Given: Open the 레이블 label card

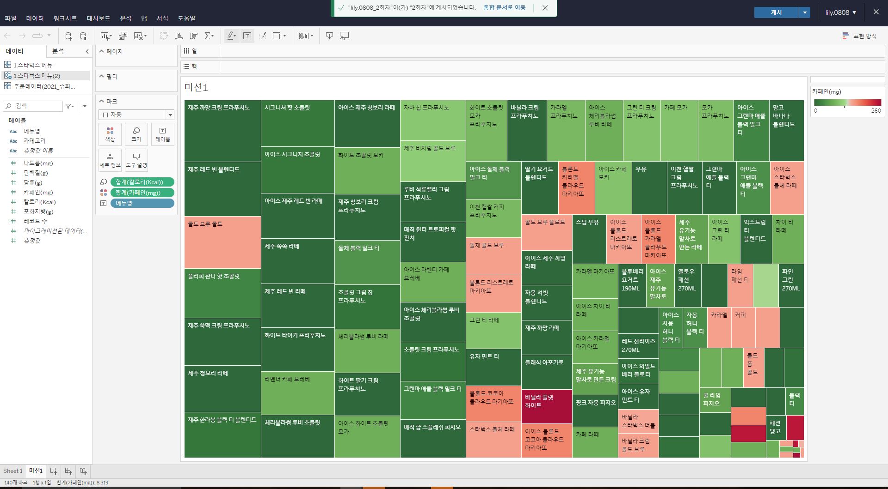Looking at the screenshot, I should click(162, 134).
